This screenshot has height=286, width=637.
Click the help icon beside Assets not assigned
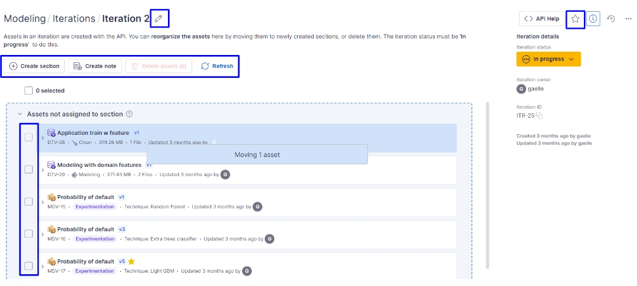tap(129, 114)
